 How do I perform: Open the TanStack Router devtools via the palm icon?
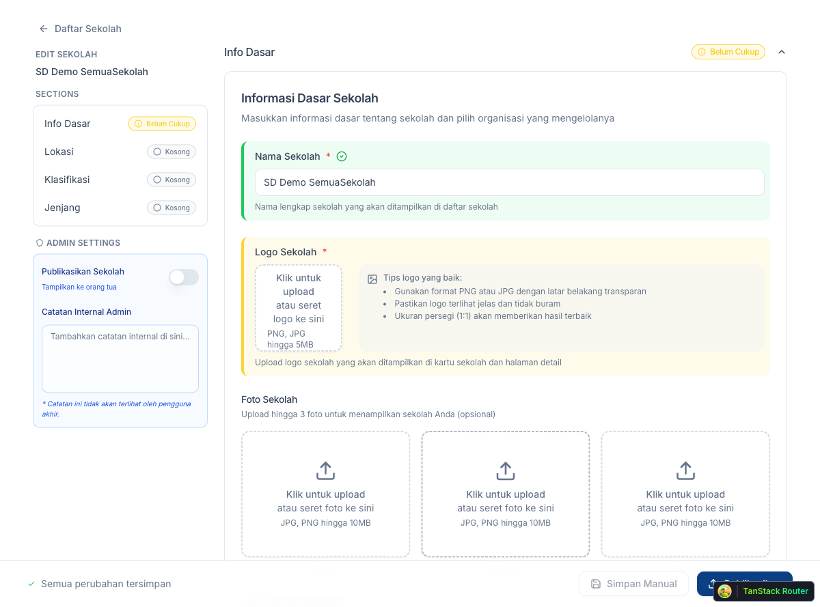[x=724, y=591]
